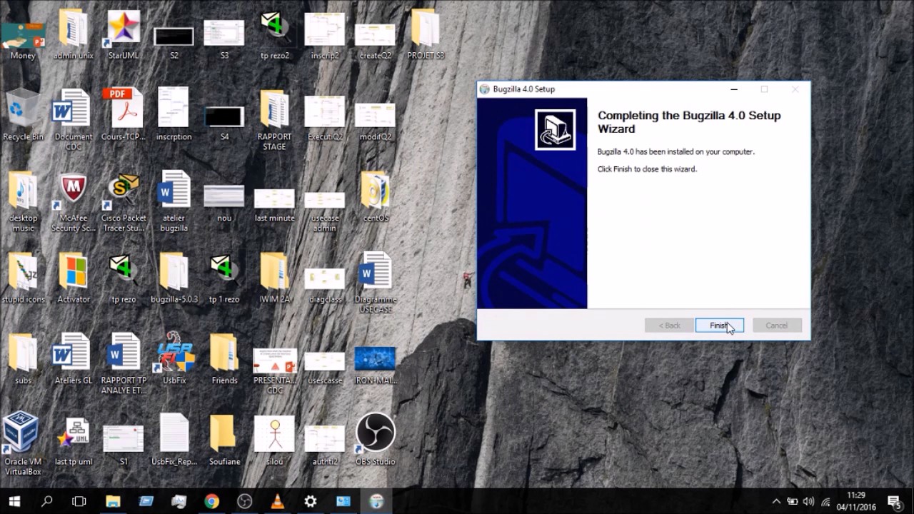Select the silou diagram file icon

275,441
